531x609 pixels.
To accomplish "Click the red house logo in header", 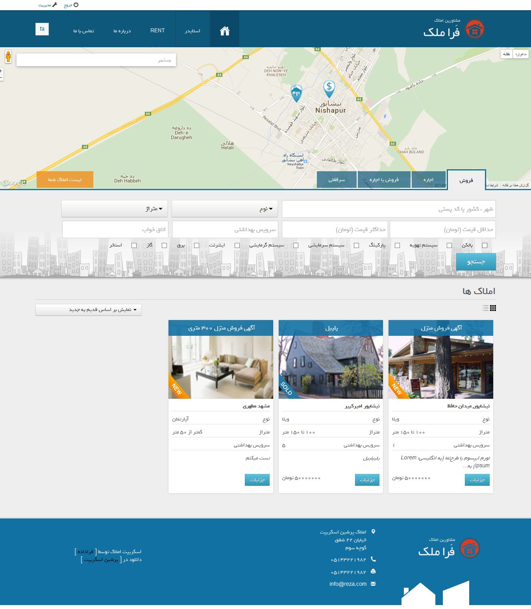I will click(x=475, y=30).
